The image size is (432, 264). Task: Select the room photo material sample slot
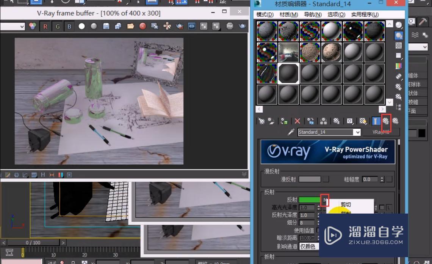(x=288, y=52)
